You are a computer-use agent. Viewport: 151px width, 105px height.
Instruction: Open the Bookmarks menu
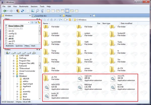pos(24,7)
